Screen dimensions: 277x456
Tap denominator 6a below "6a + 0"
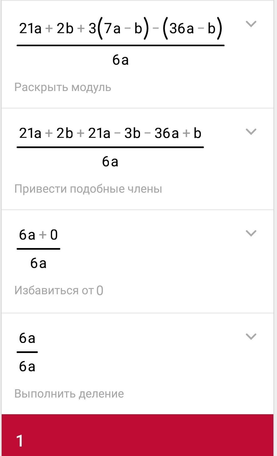pos(38,263)
